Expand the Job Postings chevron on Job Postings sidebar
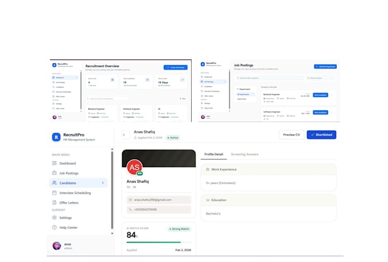 coord(225,82)
